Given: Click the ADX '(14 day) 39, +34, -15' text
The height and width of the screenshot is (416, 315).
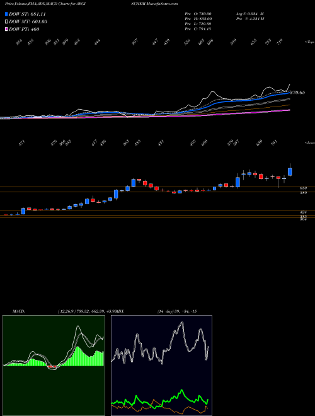Looking at the screenshot, I should point(176,311).
